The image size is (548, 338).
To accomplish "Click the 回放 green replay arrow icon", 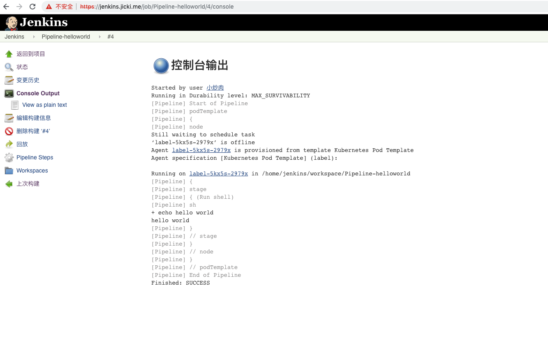I will pos(9,144).
